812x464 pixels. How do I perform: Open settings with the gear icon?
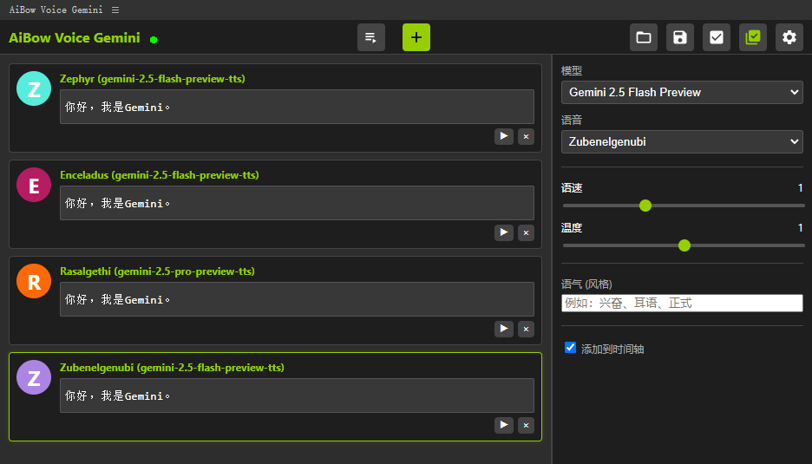coord(789,37)
